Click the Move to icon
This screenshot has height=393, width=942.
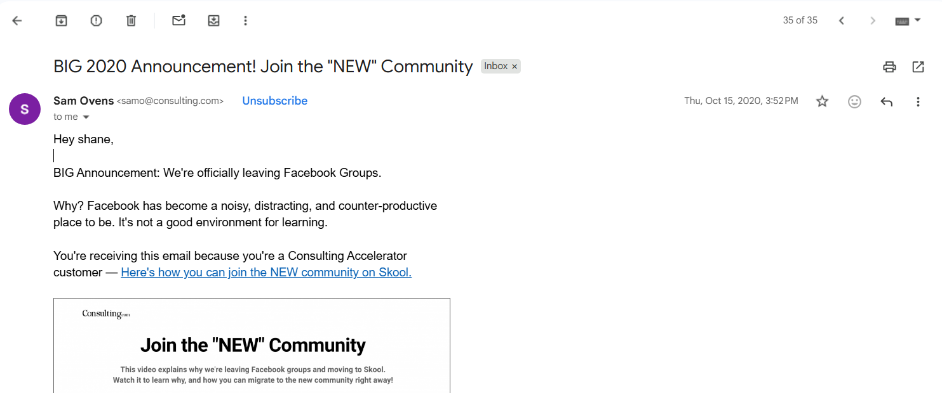(x=213, y=21)
